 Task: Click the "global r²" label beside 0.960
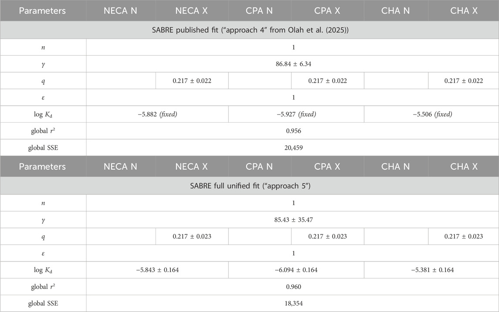[x=43, y=287]
